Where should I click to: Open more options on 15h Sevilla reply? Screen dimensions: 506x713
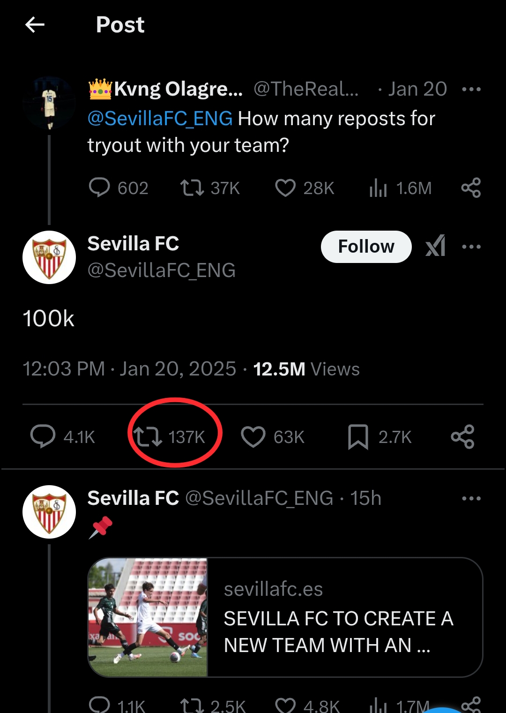pos(471,498)
